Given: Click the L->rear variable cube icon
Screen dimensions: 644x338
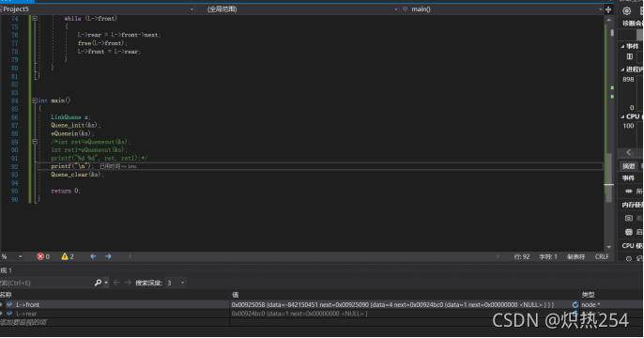Looking at the screenshot, I should pyautogui.click(x=9, y=314).
